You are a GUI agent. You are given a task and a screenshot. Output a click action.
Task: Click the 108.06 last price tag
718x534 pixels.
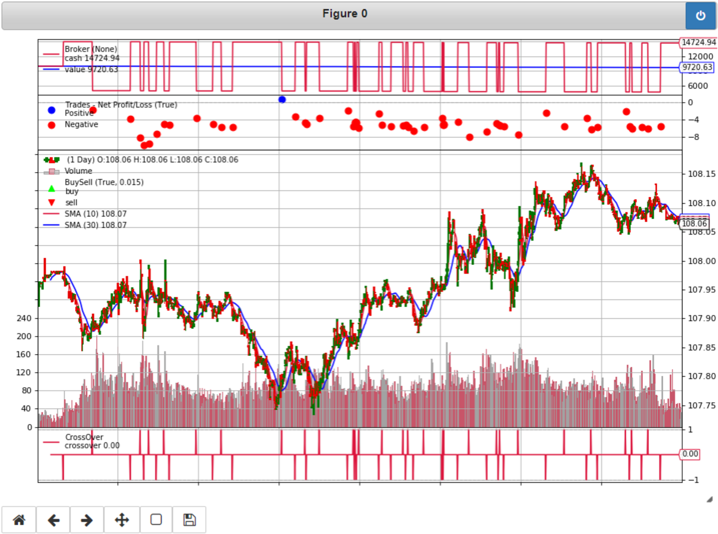coord(694,223)
